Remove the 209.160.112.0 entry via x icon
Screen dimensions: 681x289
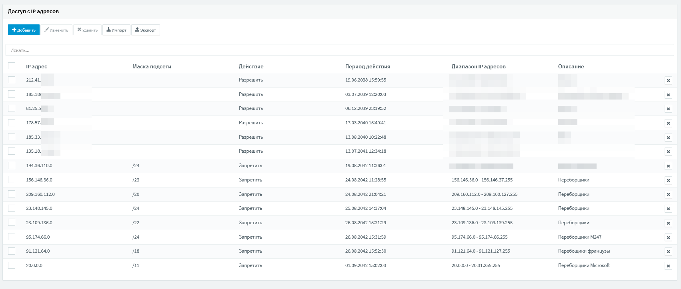[668, 194]
